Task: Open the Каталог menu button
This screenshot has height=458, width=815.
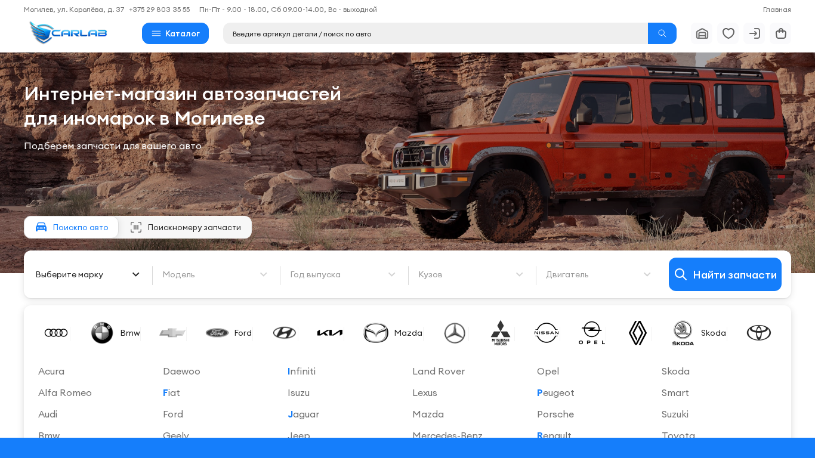Action: point(175,33)
